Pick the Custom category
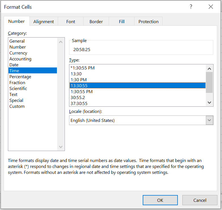This screenshot has height=210, width=222. [x=17, y=106]
